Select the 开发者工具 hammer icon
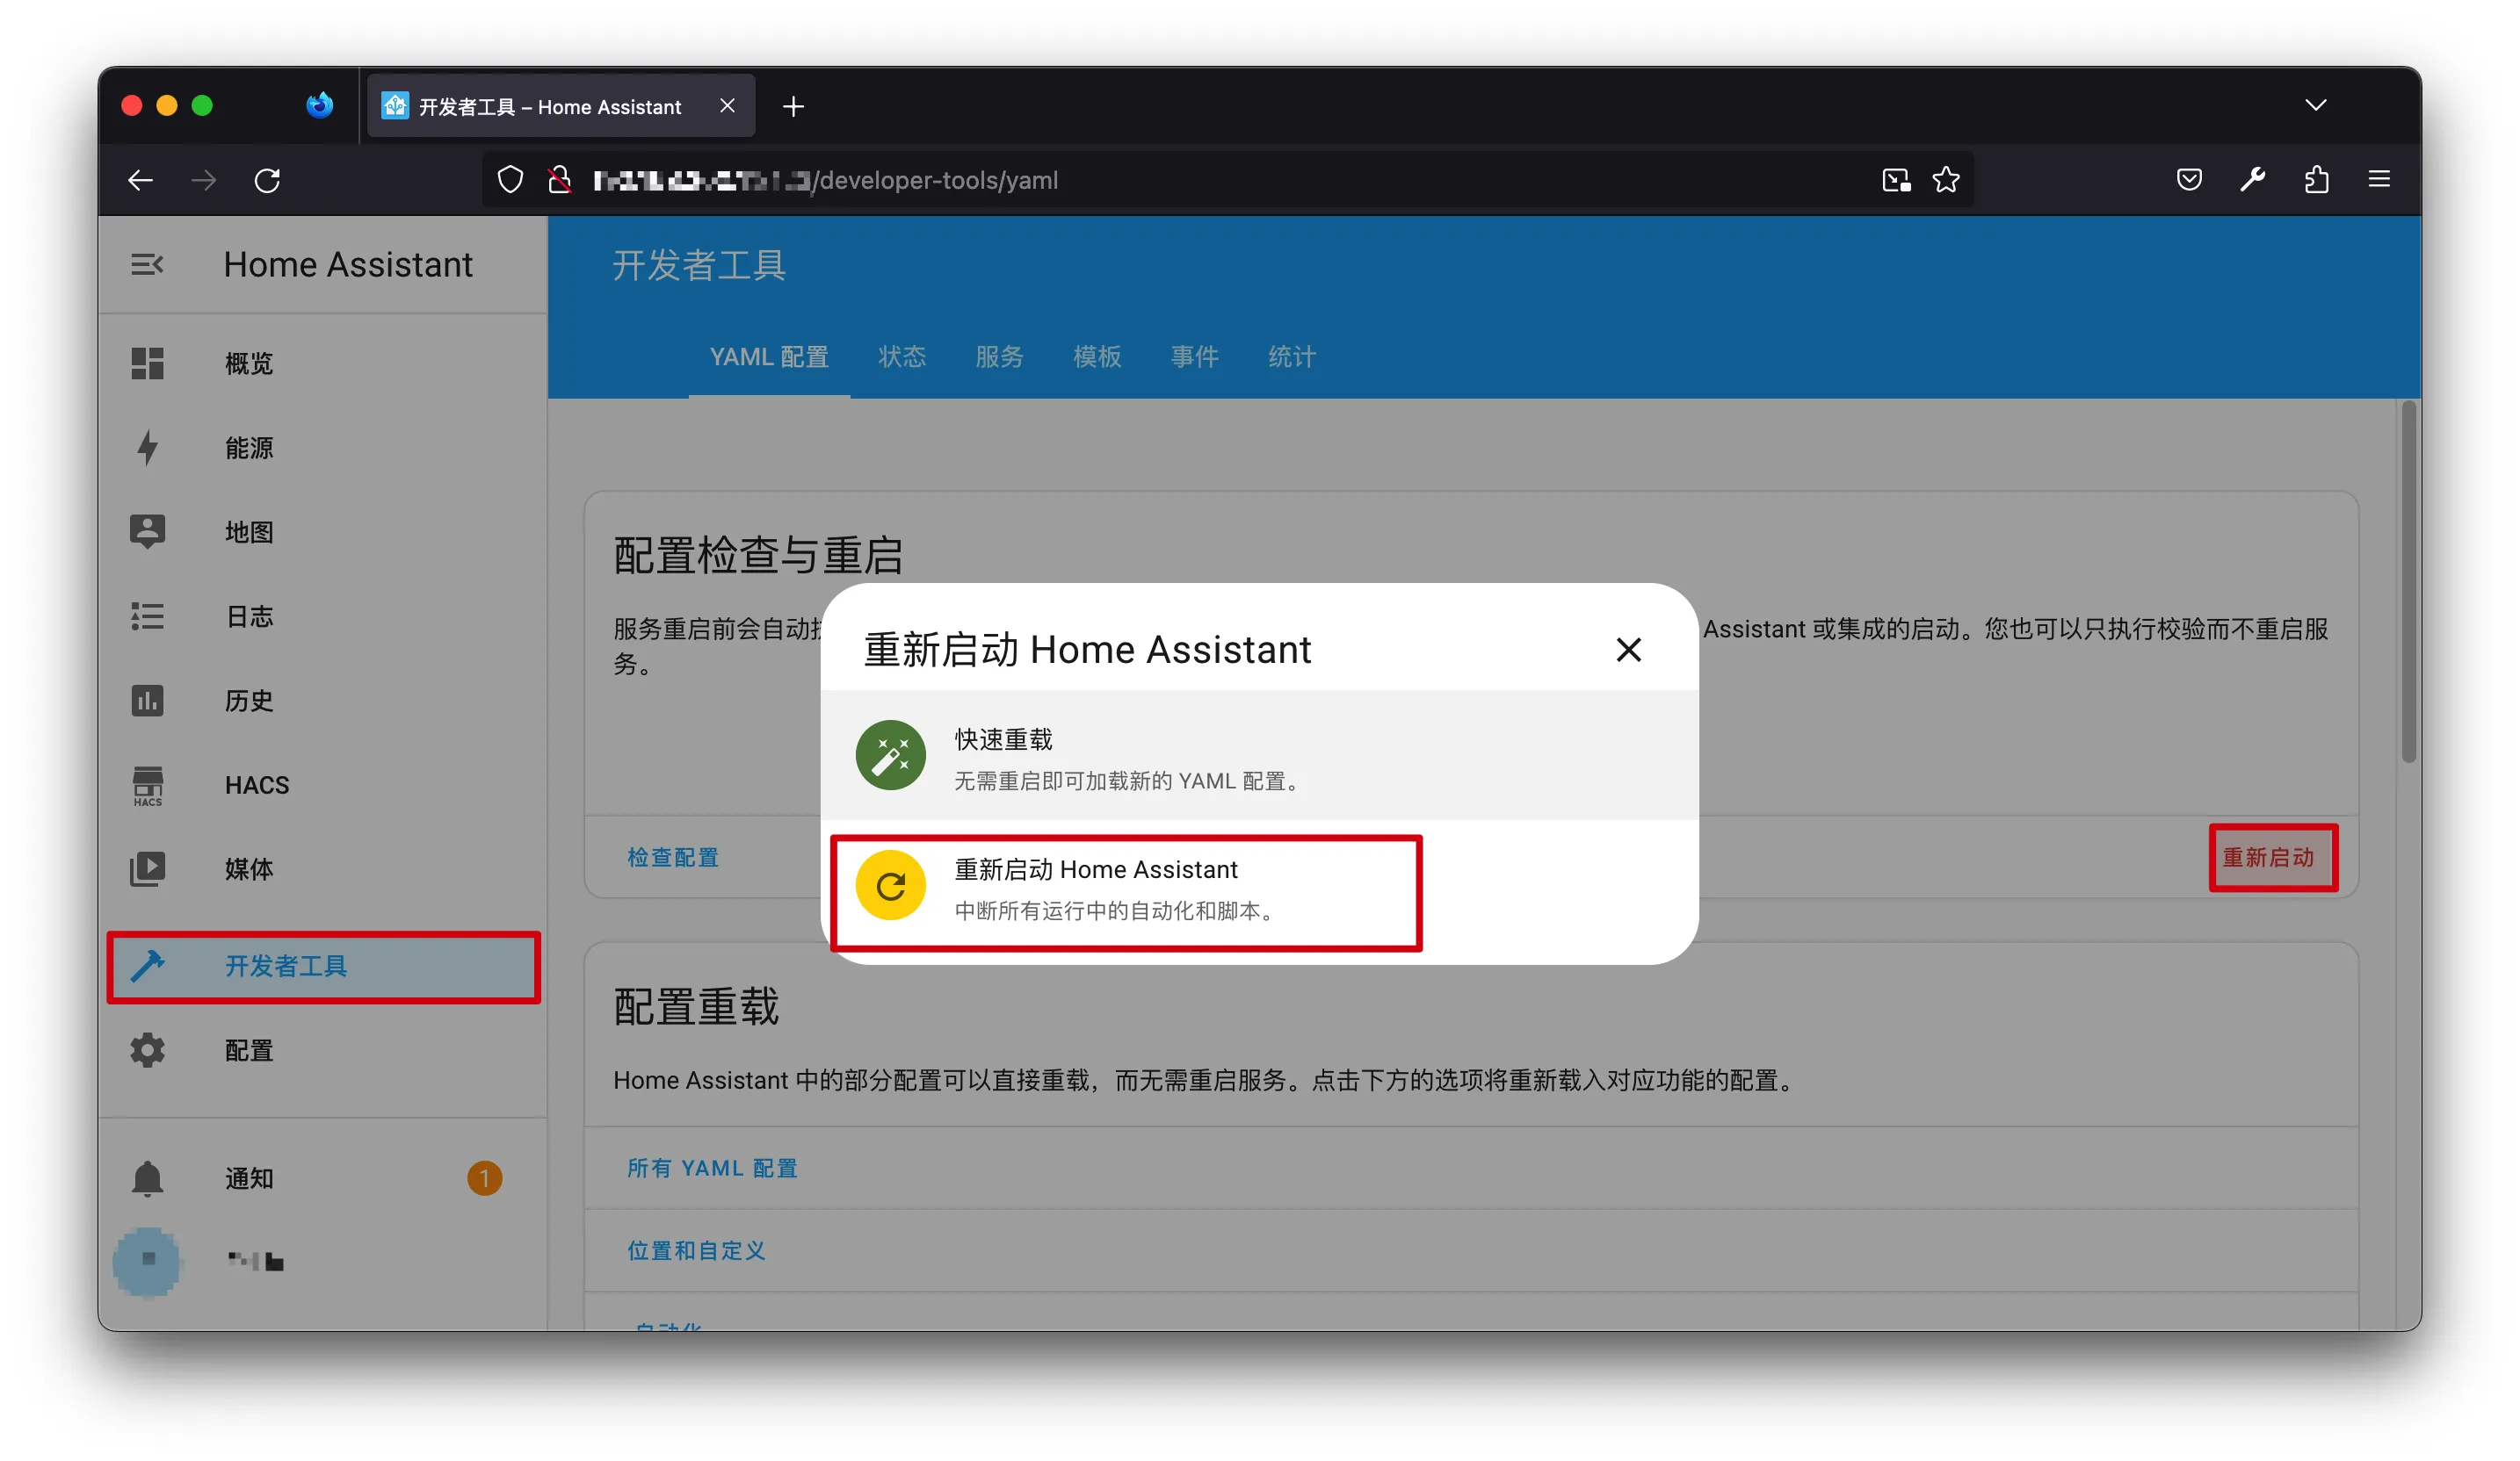This screenshot has width=2520, height=1461. (147, 967)
